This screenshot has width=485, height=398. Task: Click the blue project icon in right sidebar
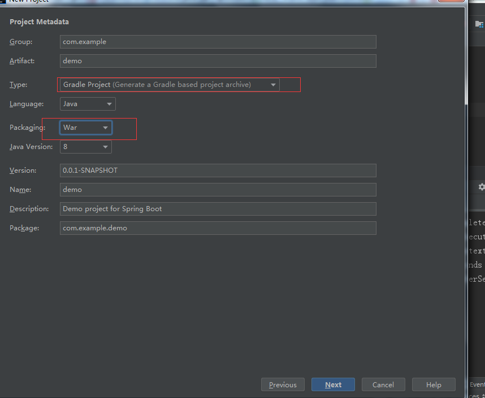point(479,24)
